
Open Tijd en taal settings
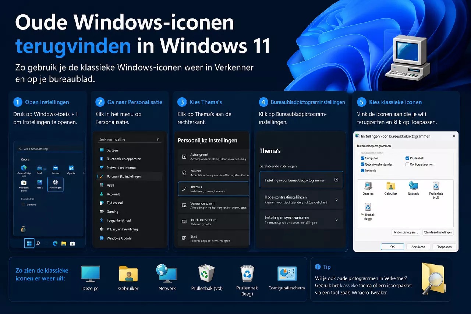[130, 203]
